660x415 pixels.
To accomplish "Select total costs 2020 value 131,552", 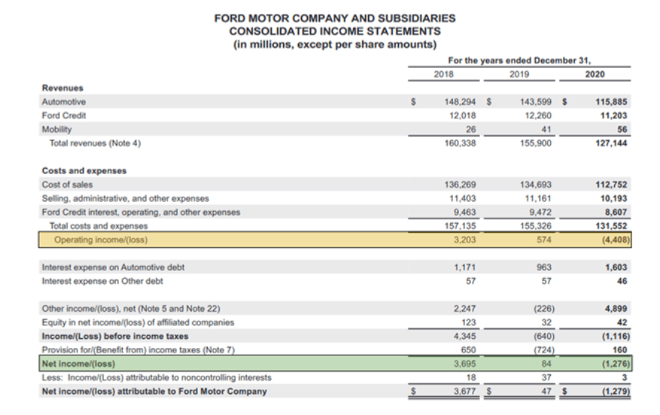I will click(x=611, y=226).
